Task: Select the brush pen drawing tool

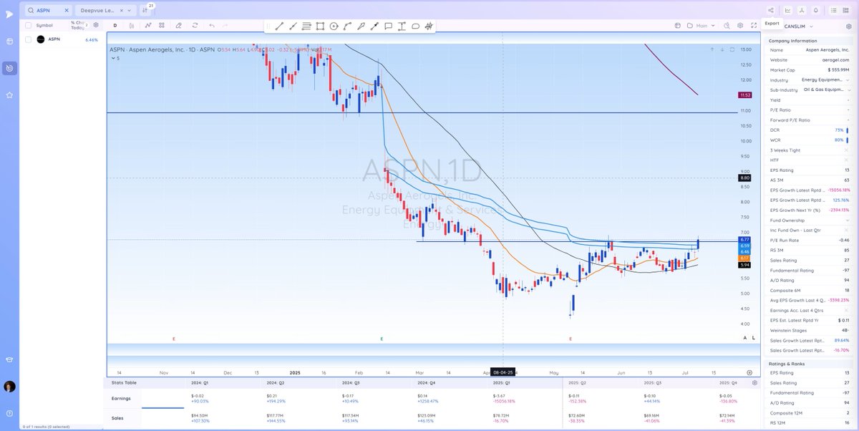Action: 361,26
